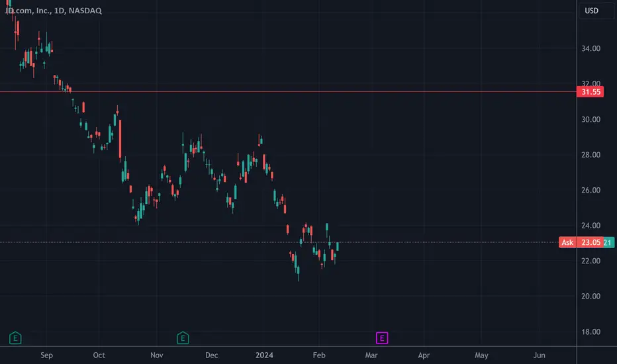Screen dimensions: 617x364
Task: Click the green earnings marker near September
Action: (x=15, y=338)
